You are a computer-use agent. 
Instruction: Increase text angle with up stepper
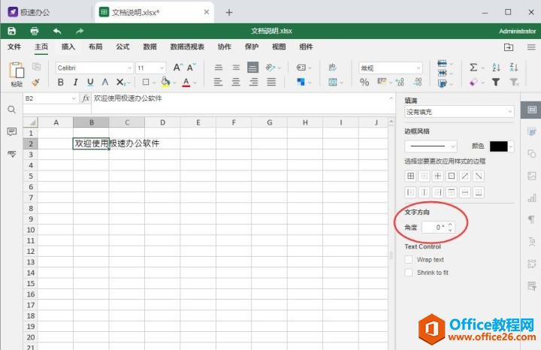pos(450,225)
